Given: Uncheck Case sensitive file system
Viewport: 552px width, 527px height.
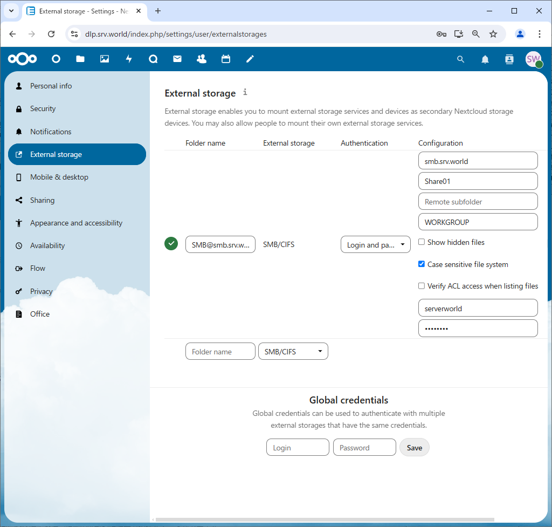Looking at the screenshot, I should 422,264.
